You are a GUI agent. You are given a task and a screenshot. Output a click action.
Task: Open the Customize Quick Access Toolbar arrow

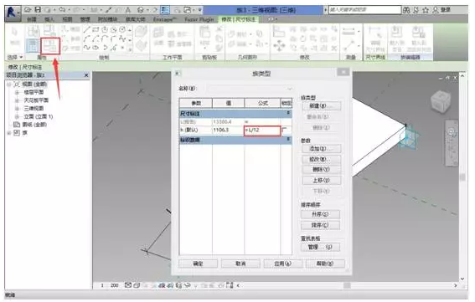200,10
